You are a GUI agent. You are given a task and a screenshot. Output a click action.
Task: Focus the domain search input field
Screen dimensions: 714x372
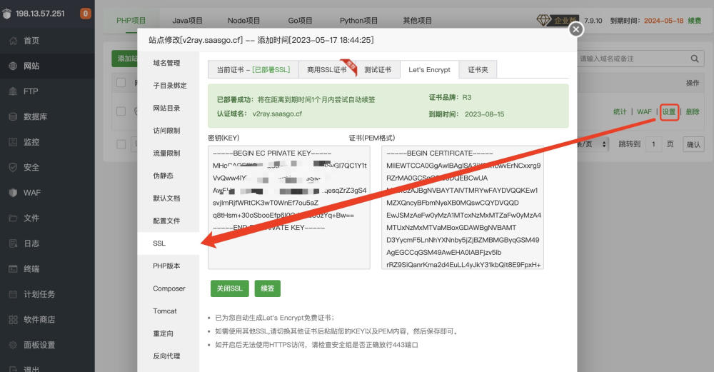pos(633,59)
